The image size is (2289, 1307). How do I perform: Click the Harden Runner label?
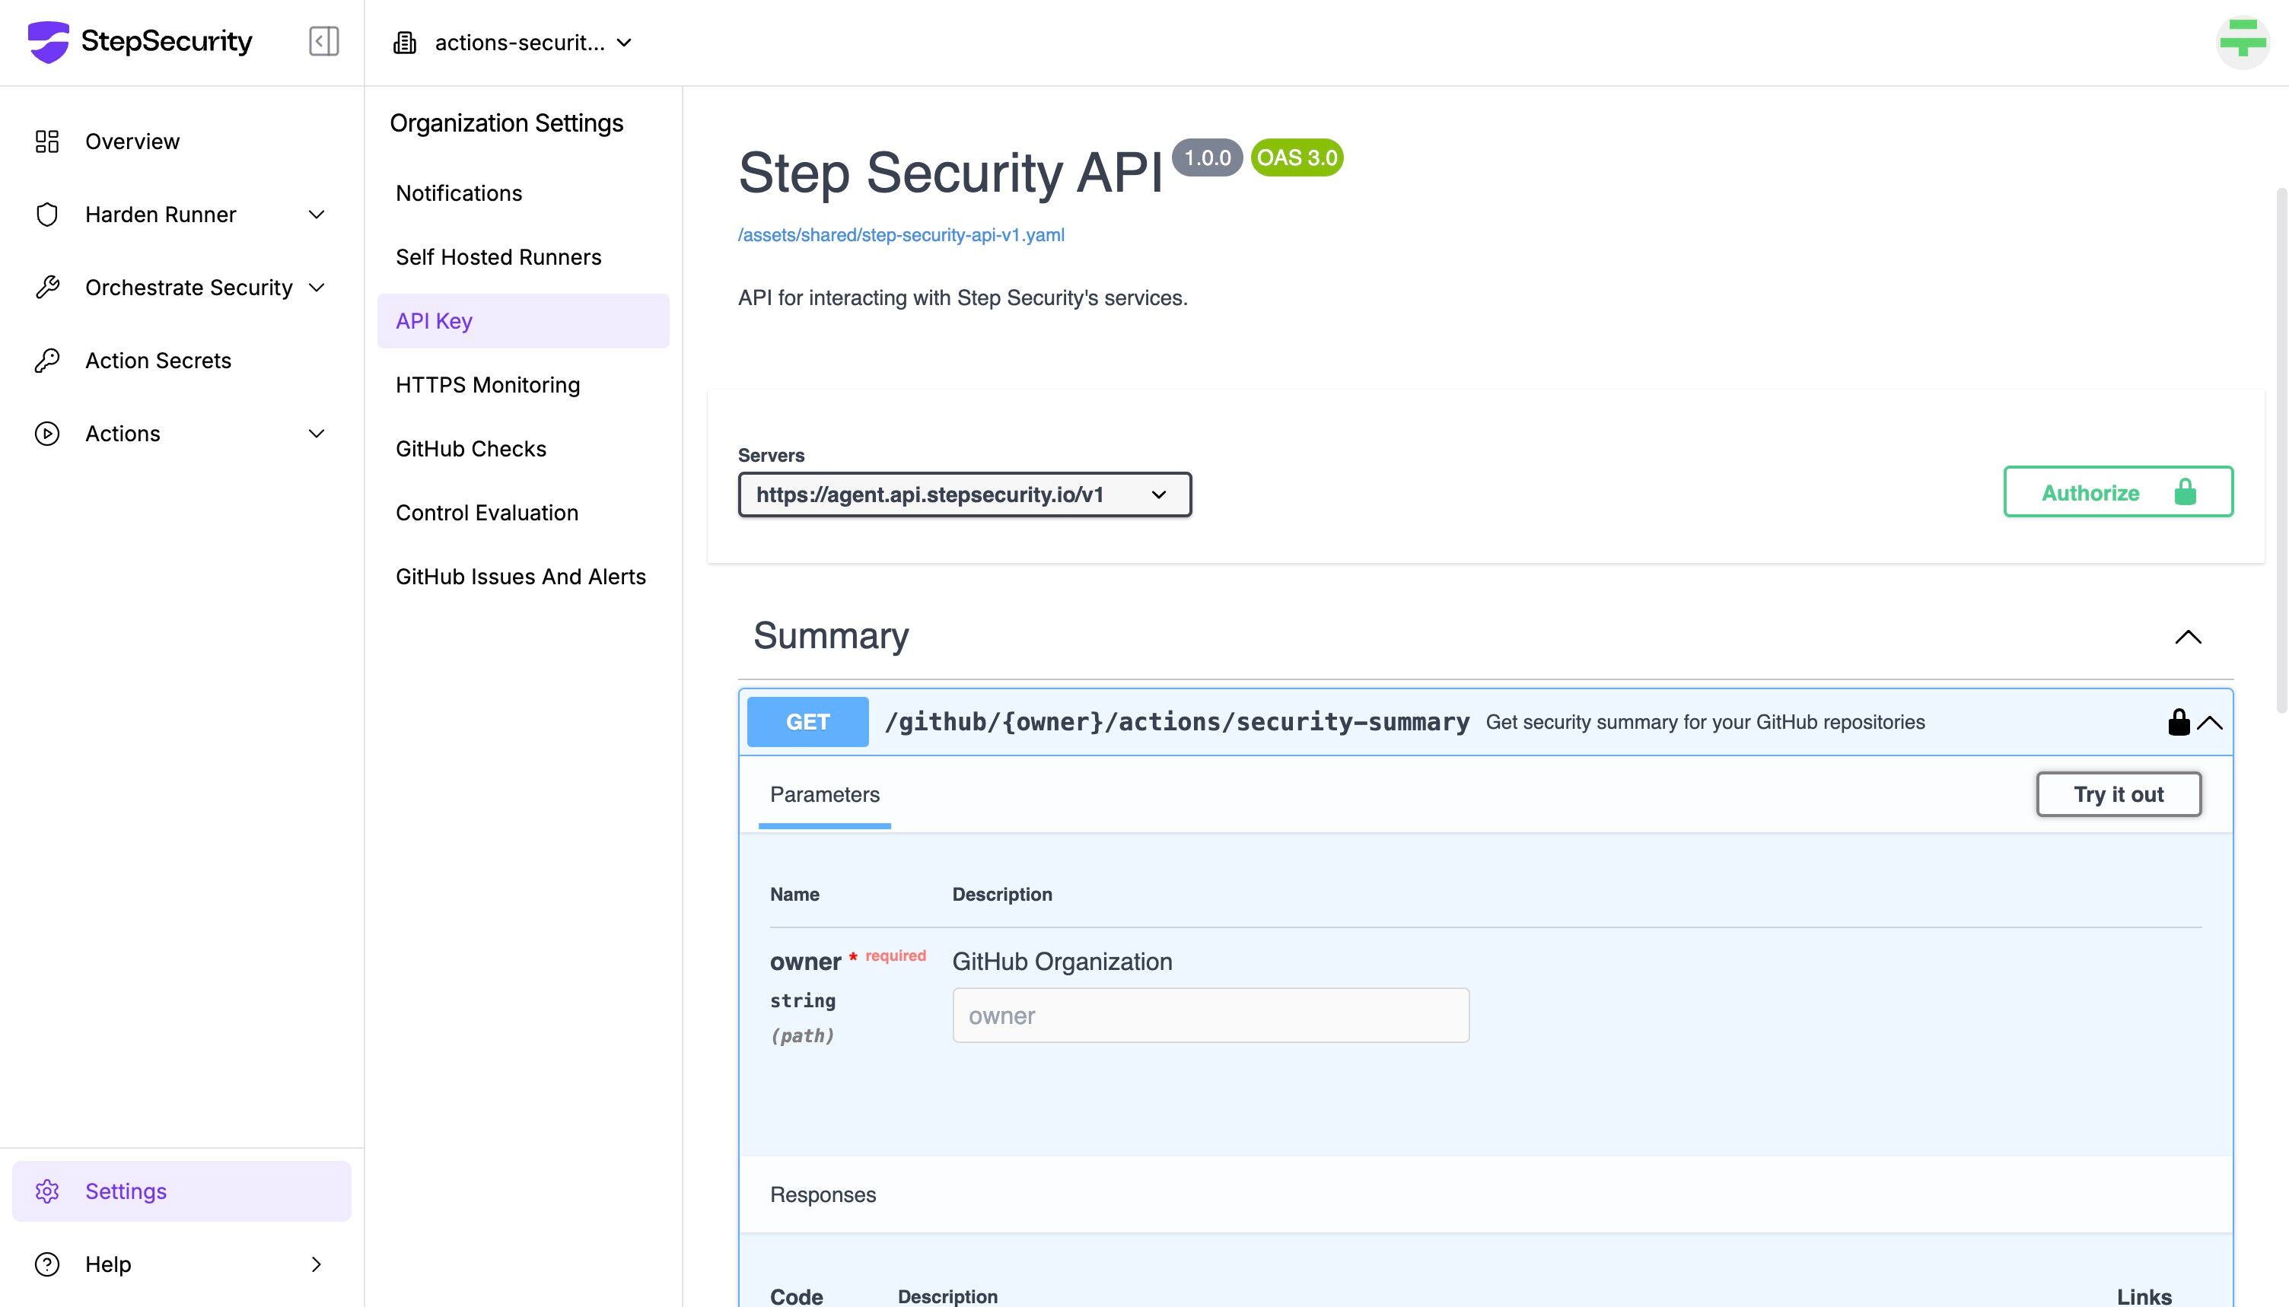coord(161,215)
